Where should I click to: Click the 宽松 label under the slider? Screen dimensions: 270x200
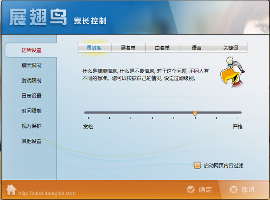coord(88,127)
